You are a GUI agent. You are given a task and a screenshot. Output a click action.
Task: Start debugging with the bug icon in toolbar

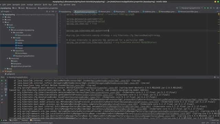pos(208,8)
